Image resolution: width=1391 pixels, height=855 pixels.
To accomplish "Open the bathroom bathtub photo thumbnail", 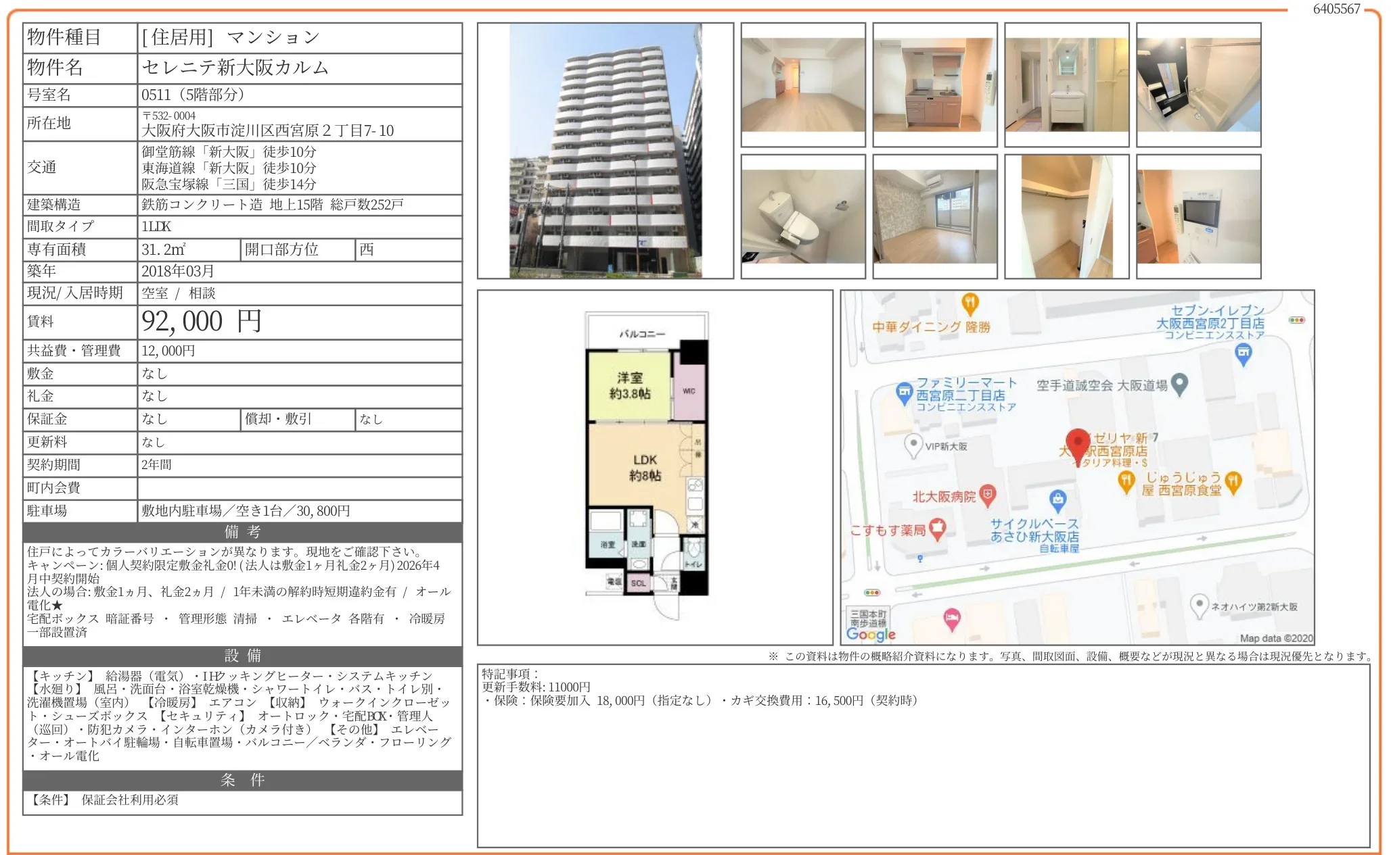I will 1198,84.
